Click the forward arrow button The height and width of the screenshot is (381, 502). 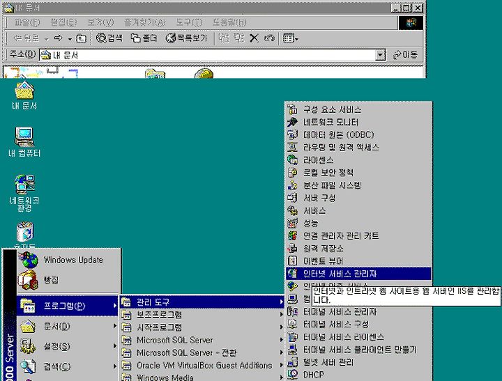59,38
